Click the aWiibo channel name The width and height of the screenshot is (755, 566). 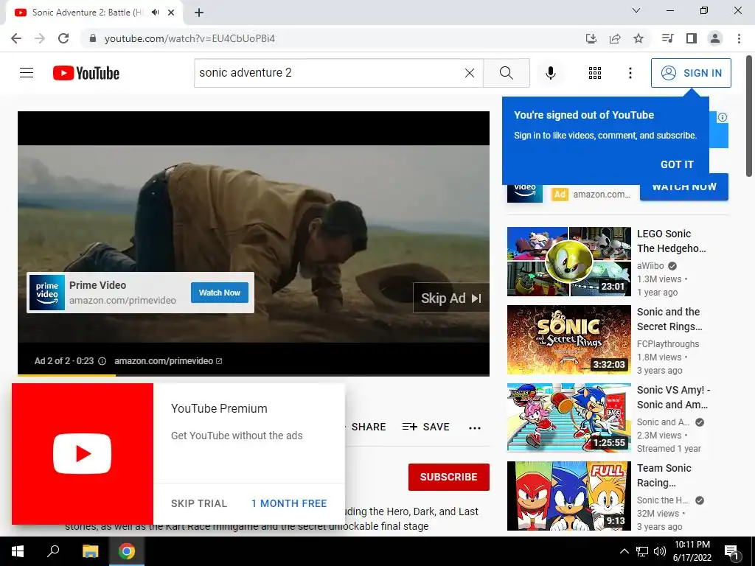tap(650, 265)
